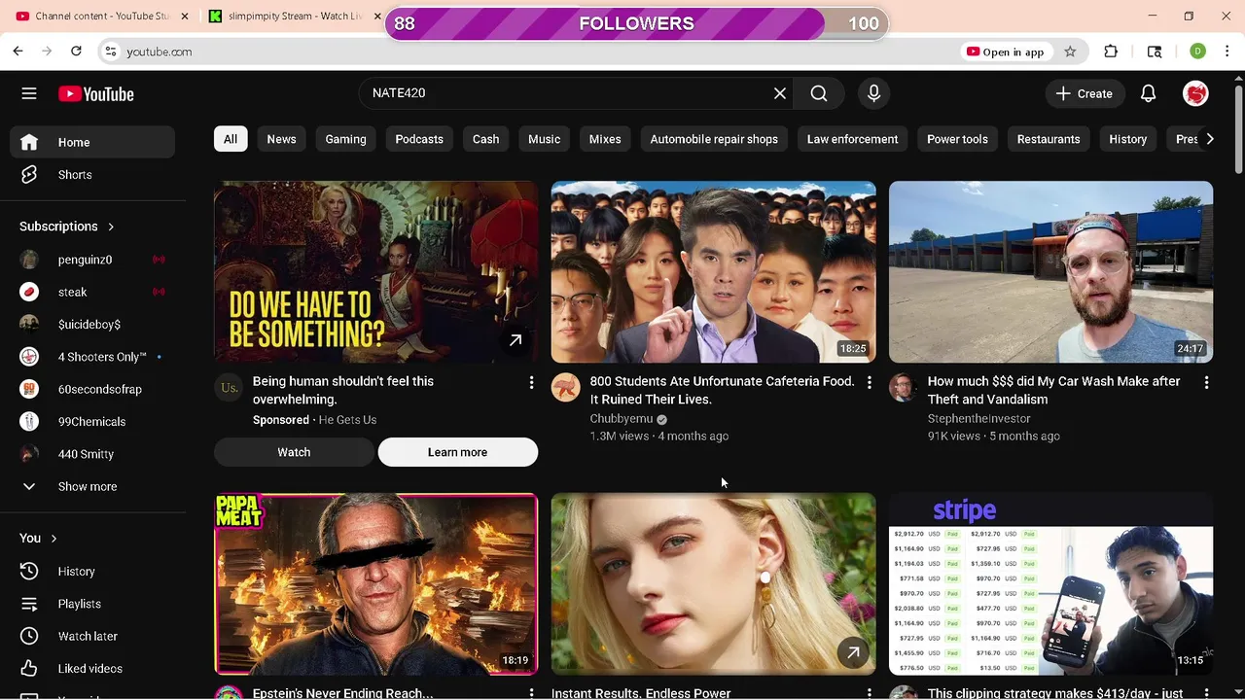The width and height of the screenshot is (1245, 700).
Task: Go to Home in the sidebar
Action: 92,142
